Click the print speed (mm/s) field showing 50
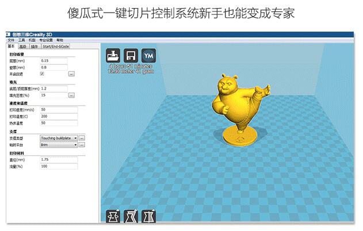This screenshot has width=363, height=231. tap(59, 110)
